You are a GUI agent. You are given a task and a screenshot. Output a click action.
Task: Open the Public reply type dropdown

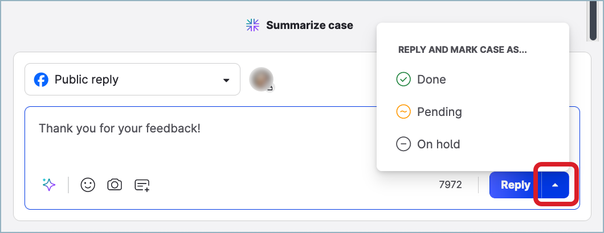(132, 80)
